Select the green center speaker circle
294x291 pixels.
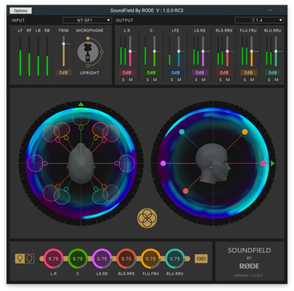(x=81, y=117)
